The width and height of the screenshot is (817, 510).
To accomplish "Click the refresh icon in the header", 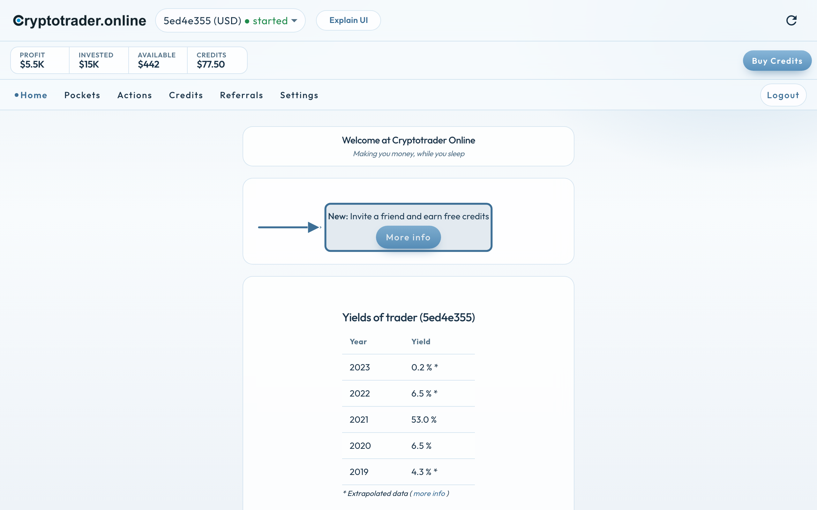I will 791,21.
